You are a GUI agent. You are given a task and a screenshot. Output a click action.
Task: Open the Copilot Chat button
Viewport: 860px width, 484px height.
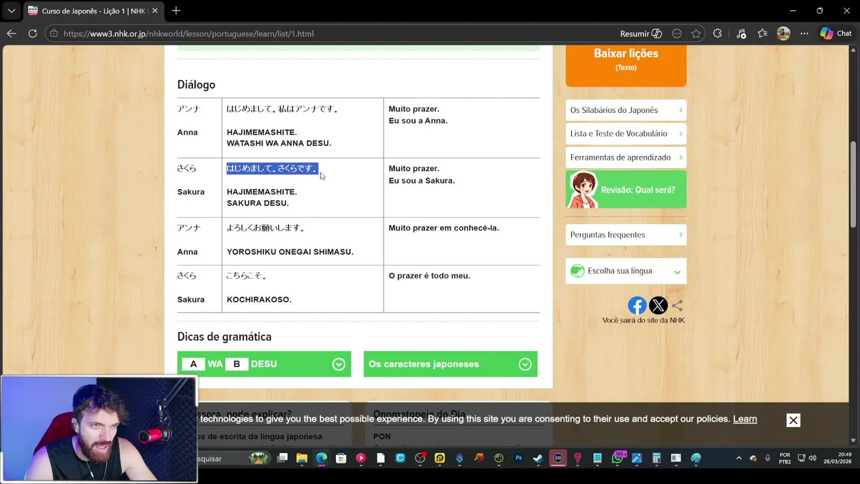click(x=836, y=34)
